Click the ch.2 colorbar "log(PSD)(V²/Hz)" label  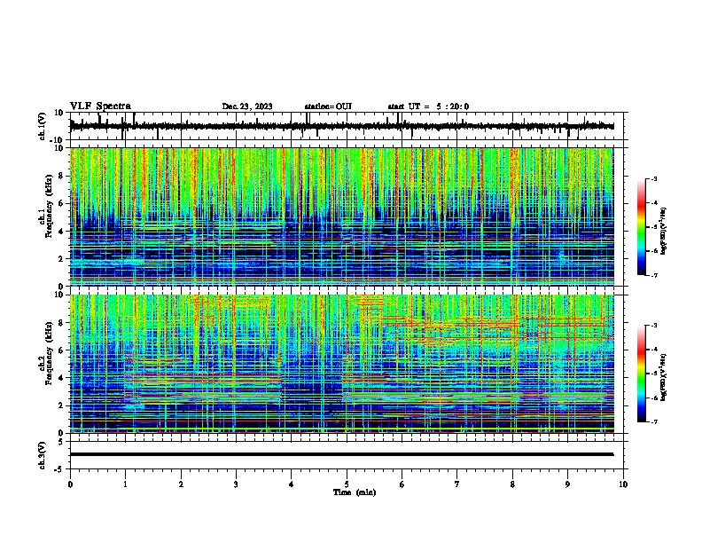(x=664, y=377)
